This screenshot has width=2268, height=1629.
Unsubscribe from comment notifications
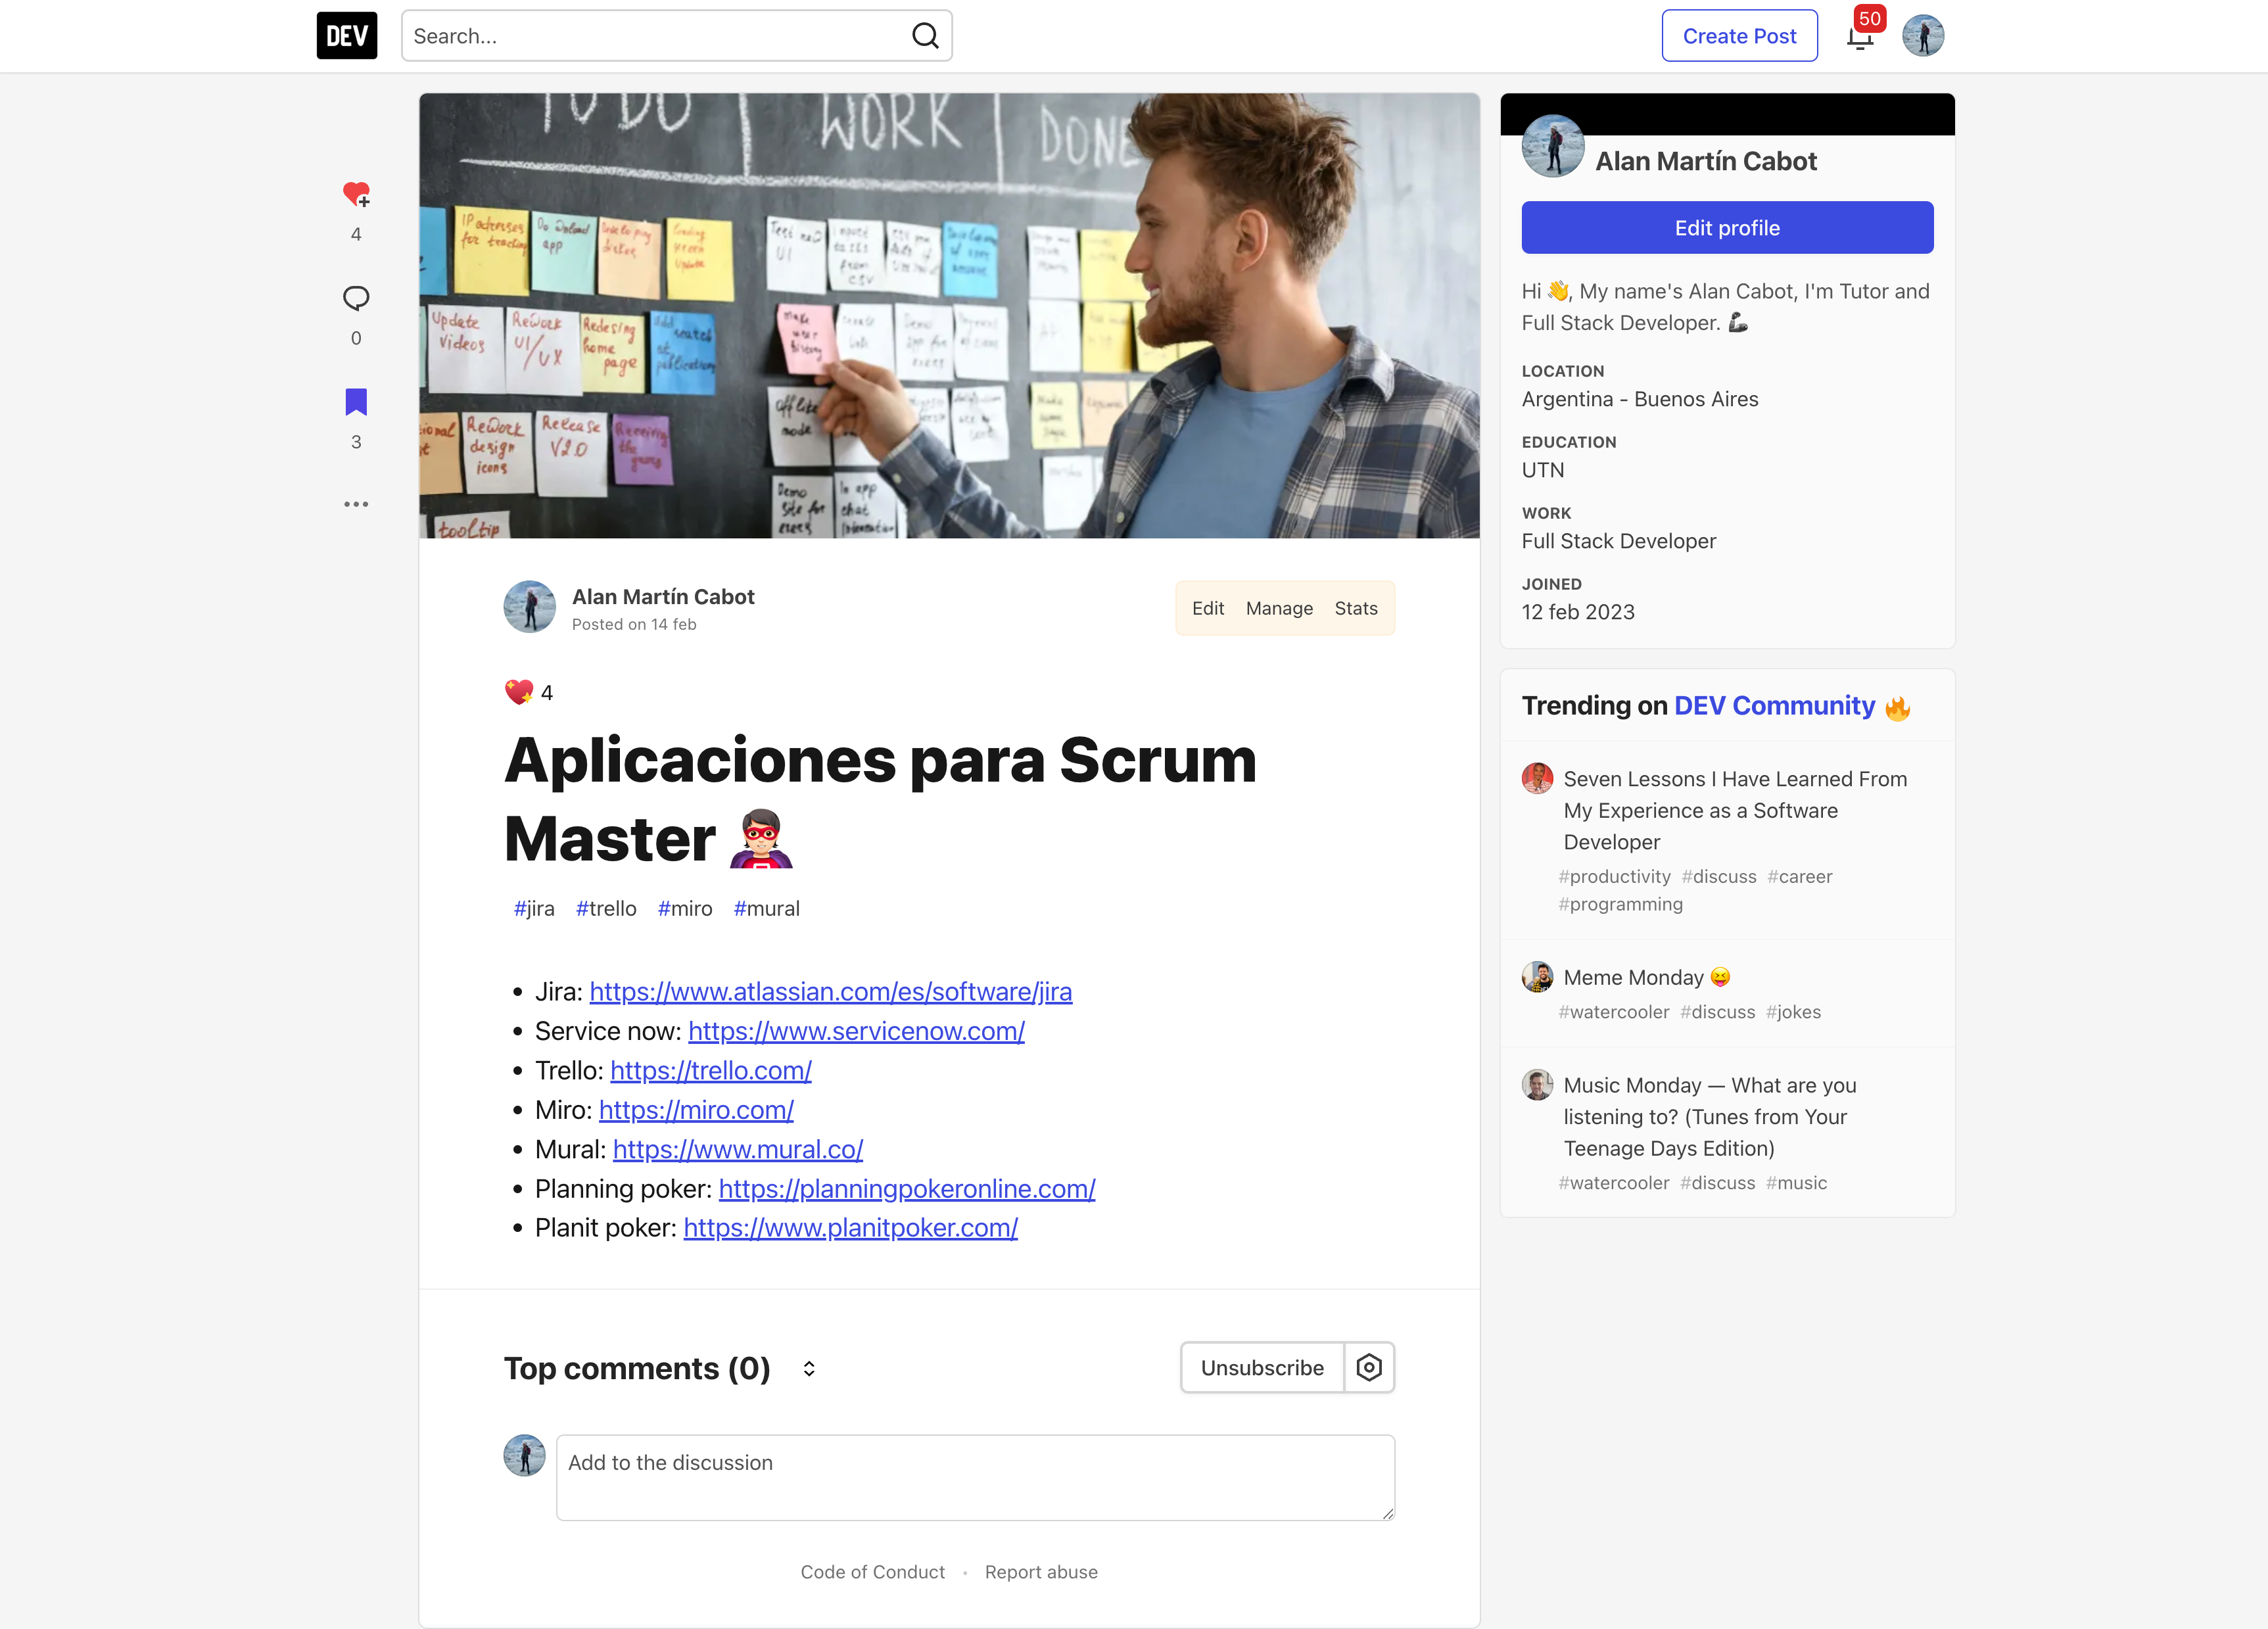pyautogui.click(x=1261, y=1367)
